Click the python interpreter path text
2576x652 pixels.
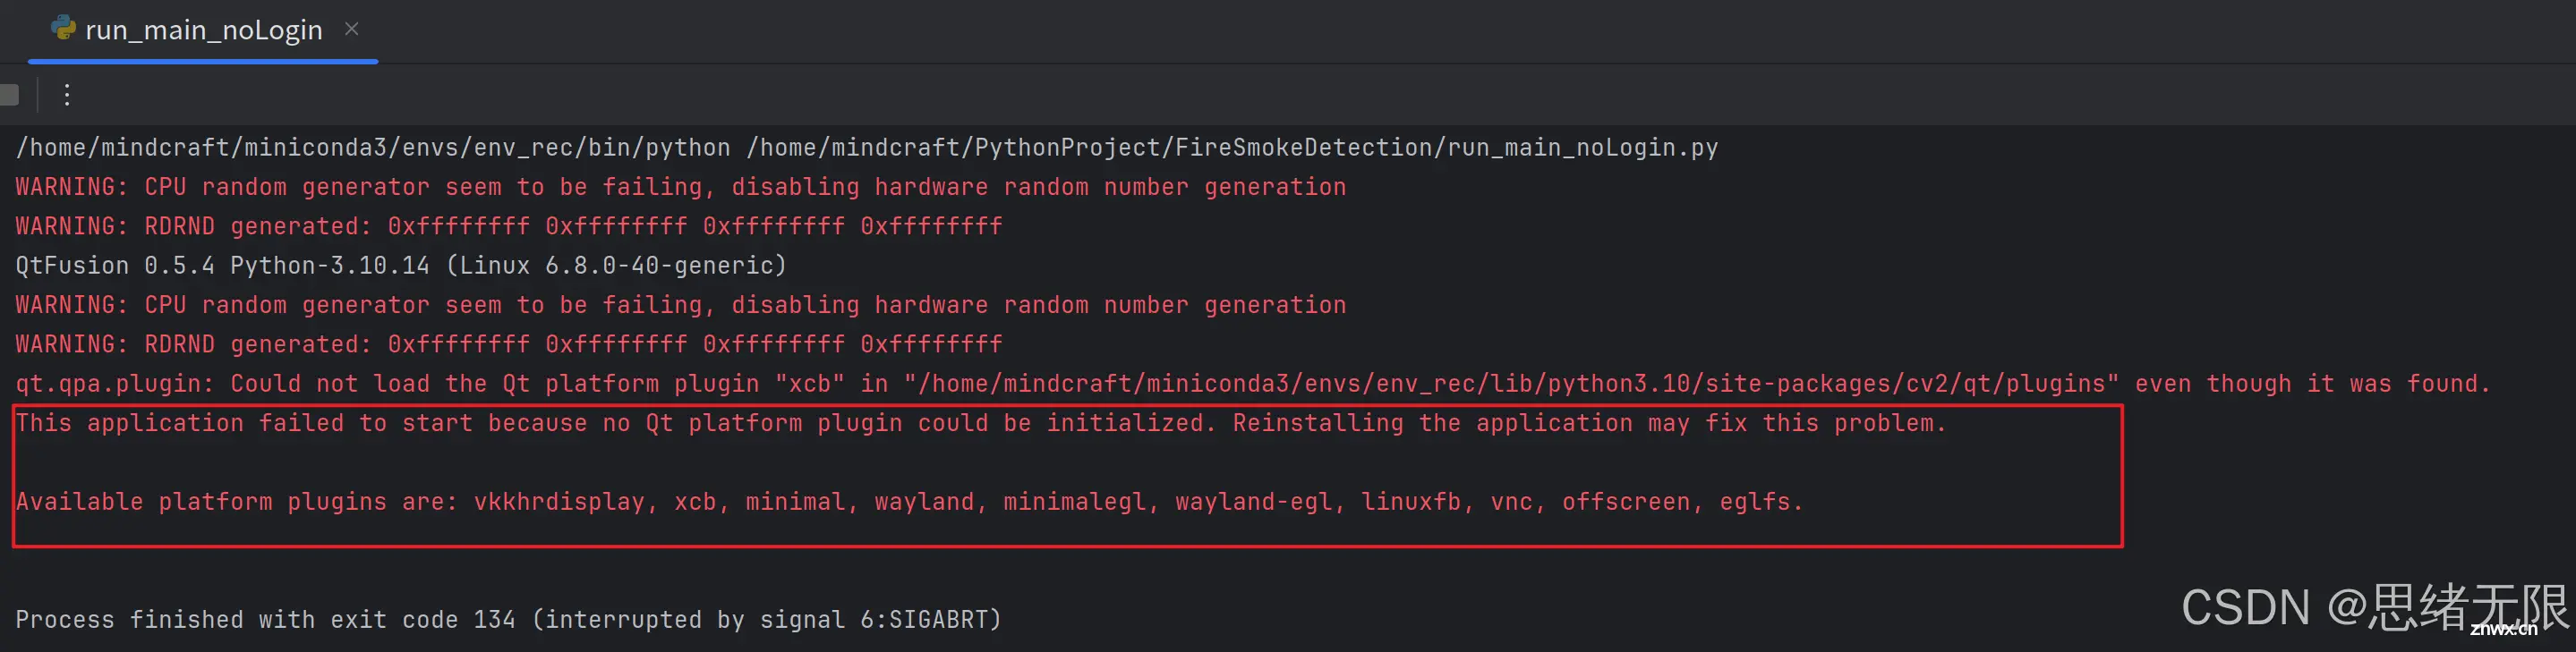coord(373,148)
